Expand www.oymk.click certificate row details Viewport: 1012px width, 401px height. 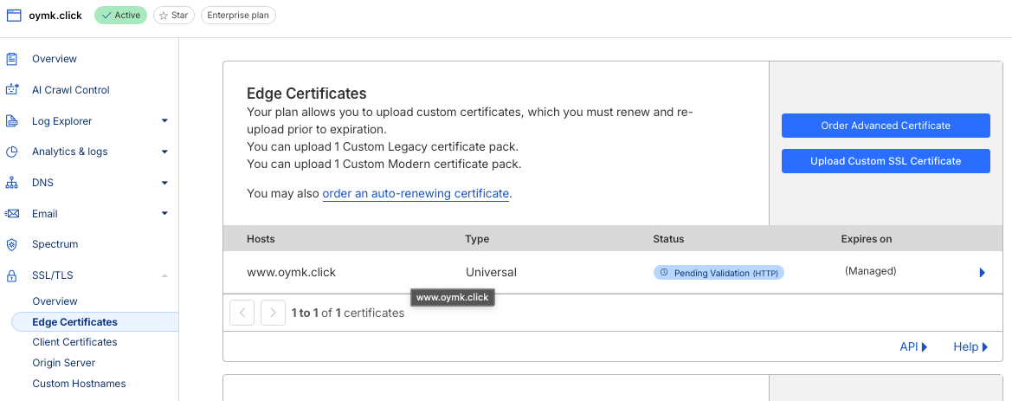point(982,272)
